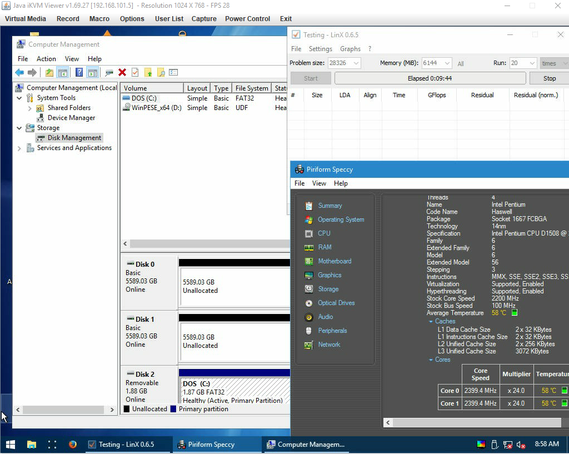569x454 pixels.
Task: Click the blue Help question mark icon
Action: pos(79,73)
